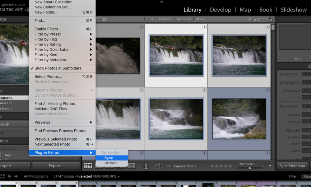Toggle sort direction A-Z icon
The height and width of the screenshot is (187, 311).
click(159, 166)
